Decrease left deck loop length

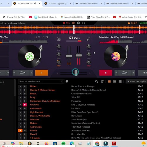[14, 73]
